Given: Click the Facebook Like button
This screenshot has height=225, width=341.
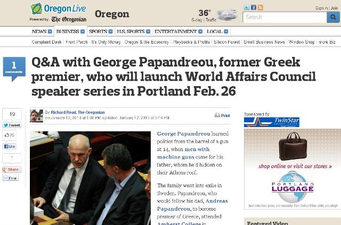Looking at the screenshot, I should coord(9,146).
